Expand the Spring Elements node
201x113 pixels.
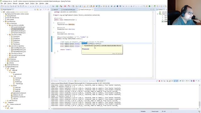[x=4, y=16]
